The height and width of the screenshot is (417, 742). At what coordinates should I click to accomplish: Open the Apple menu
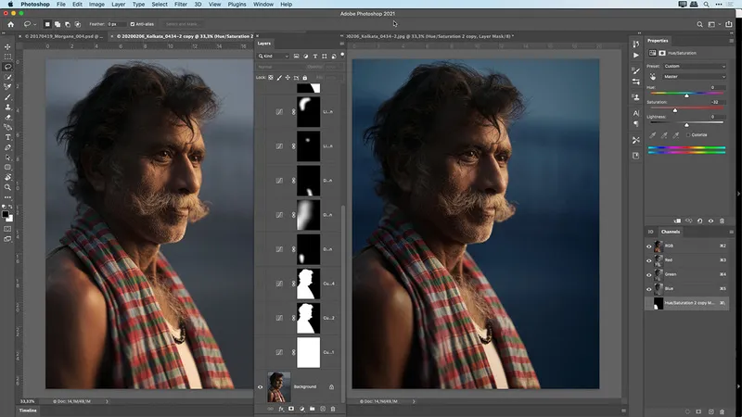(x=10, y=5)
